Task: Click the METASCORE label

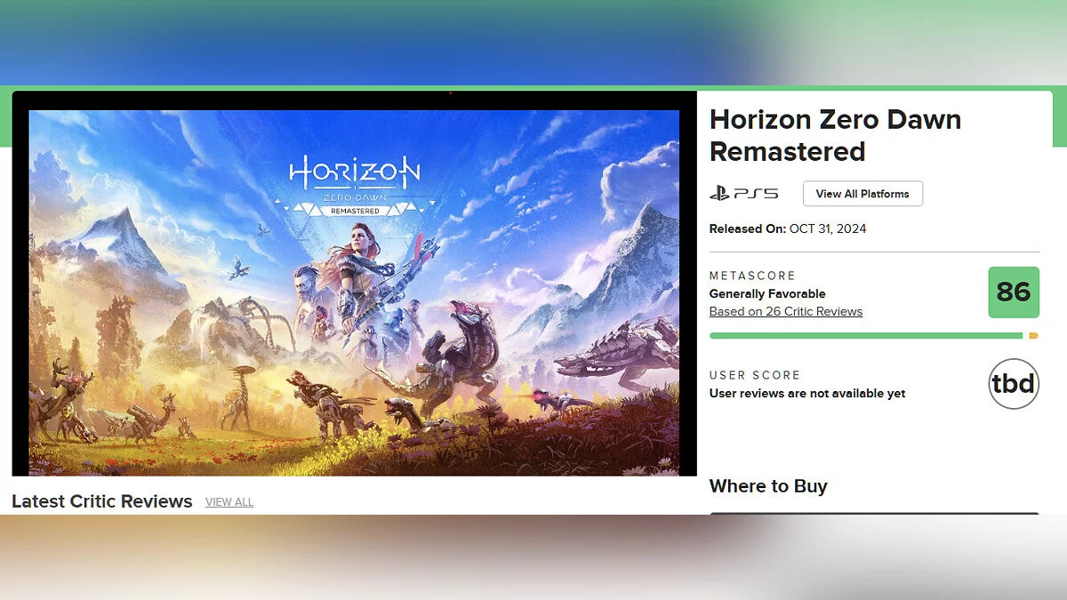Action: coord(752,276)
